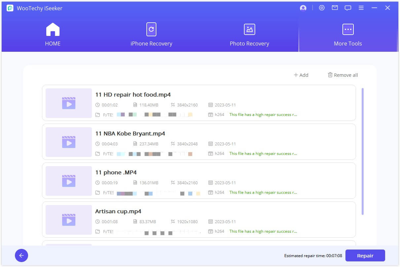Image resolution: width=400 pixels, height=267 pixels.
Task: Go to the HOME tab
Action: (x=53, y=35)
